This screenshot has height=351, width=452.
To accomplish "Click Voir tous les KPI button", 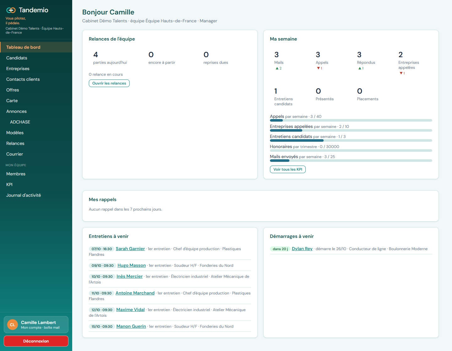I will tap(288, 169).
